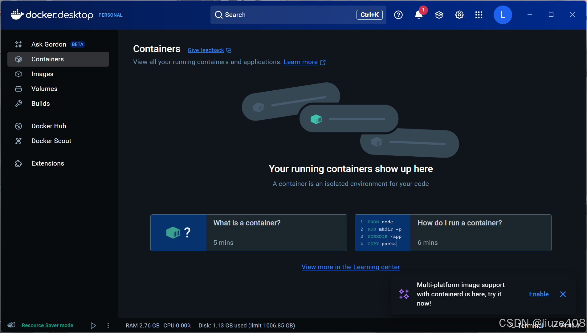Click the BETA badge beside Ask Gordon
The width and height of the screenshot is (587, 333).
[x=77, y=44]
